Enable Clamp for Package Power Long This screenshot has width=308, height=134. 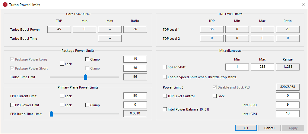pos(87,59)
